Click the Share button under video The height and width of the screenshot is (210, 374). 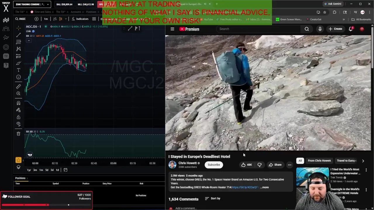(275, 165)
